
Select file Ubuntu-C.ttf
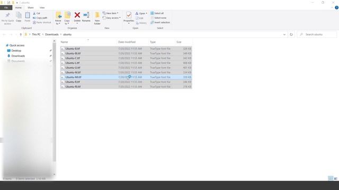pyautogui.click(x=126, y=58)
